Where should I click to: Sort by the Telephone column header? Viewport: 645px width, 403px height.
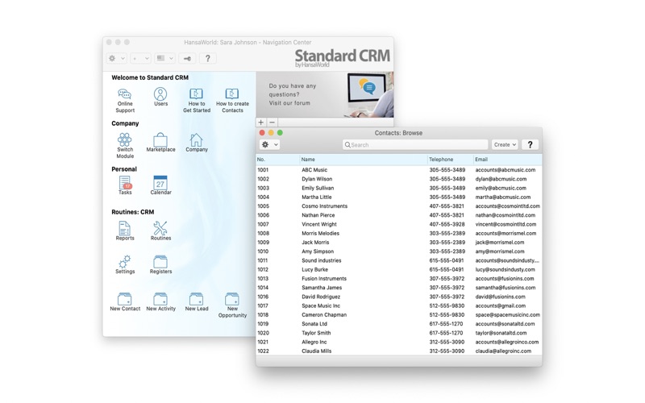pyautogui.click(x=451, y=160)
